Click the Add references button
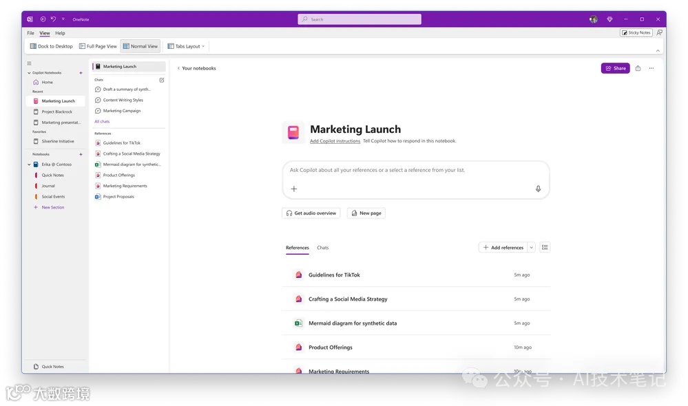The height and width of the screenshot is (406, 688). coord(503,247)
